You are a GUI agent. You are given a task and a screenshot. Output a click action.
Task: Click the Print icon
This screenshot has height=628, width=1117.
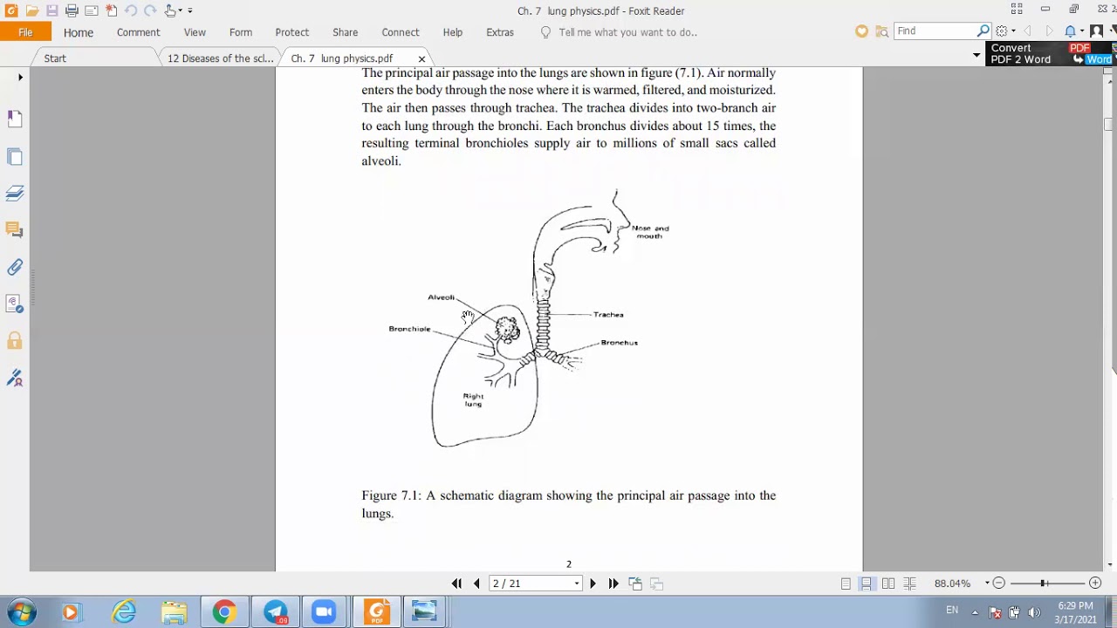(x=72, y=10)
